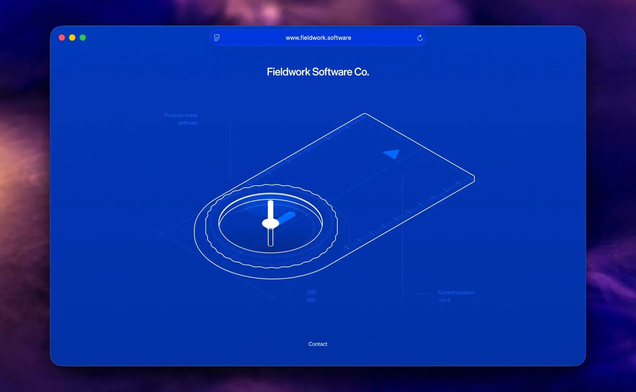636x392 pixels.
Task: Click the top corner of compass baseplate
Action: click(365, 114)
